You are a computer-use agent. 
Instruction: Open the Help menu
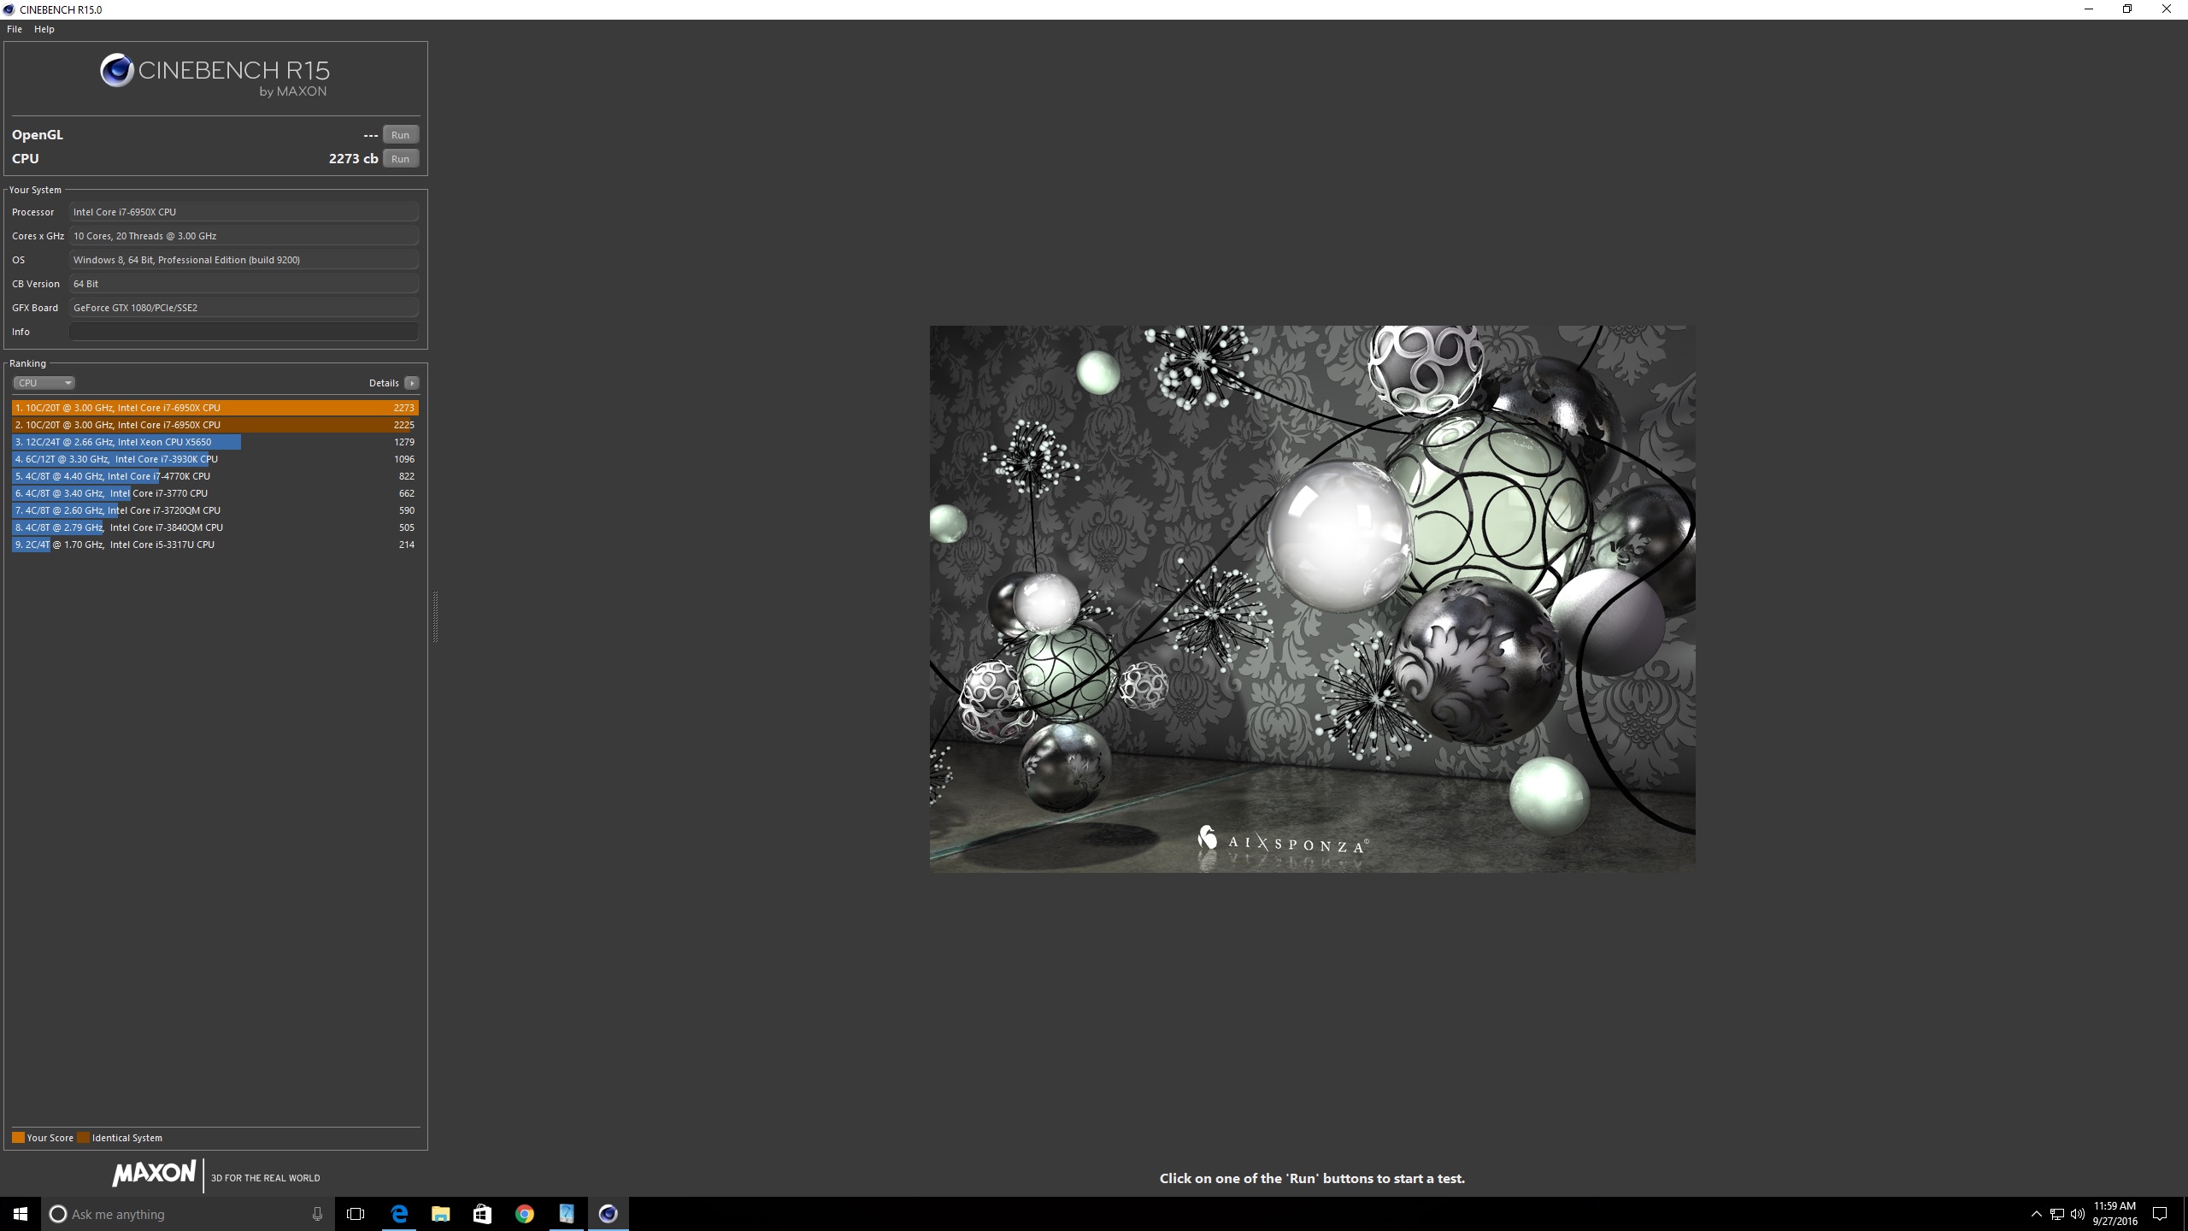(x=44, y=29)
